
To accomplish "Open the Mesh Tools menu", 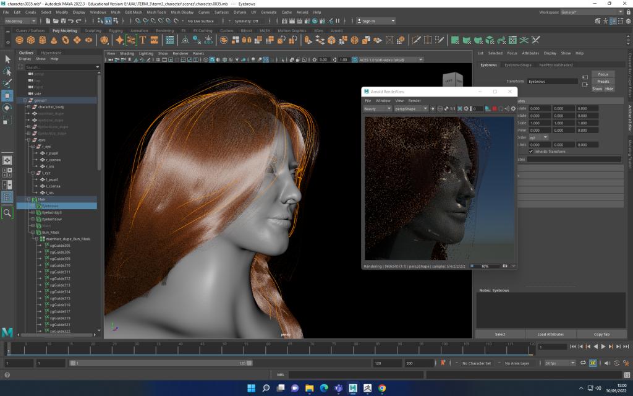I will 156,12.
